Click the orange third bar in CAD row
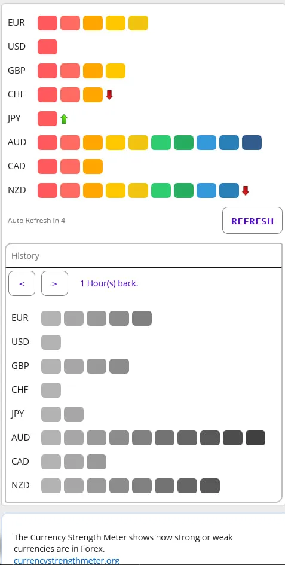The image size is (285, 565). click(x=93, y=166)
